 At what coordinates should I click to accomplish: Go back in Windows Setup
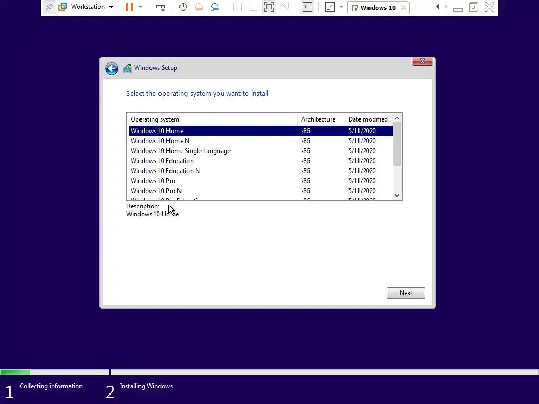coord(112,68)
